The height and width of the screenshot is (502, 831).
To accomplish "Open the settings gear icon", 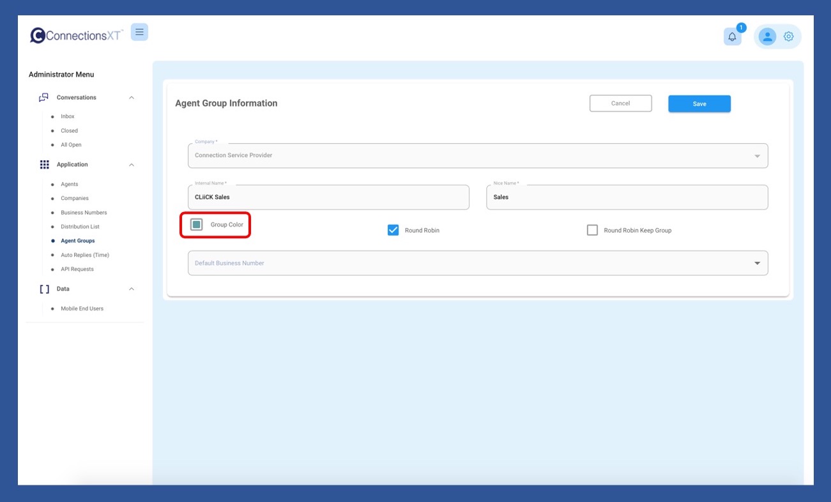I will (789, 37).
